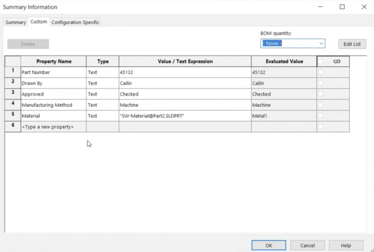The width and height of the screenshot is (374, 252).
Task: Click Type cell of Part Number row
Action: (102, 72)
